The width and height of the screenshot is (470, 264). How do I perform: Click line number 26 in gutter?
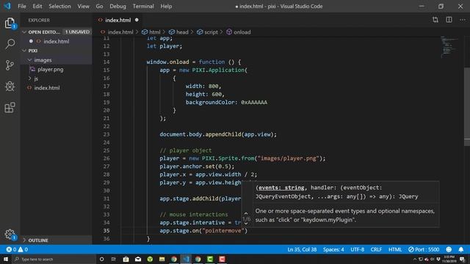(x=106, y=158)
